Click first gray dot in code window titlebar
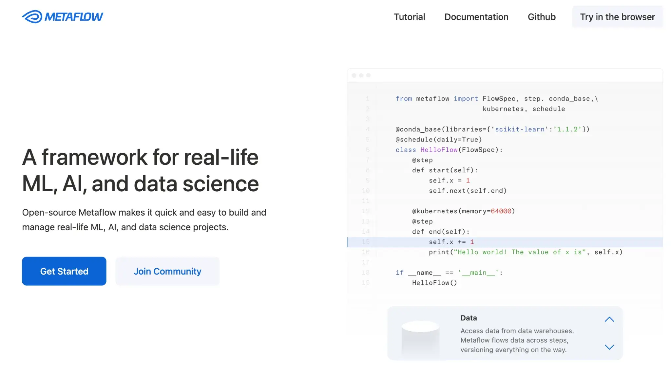This screenshot has height=381, width=671. (x=354, y=75)
